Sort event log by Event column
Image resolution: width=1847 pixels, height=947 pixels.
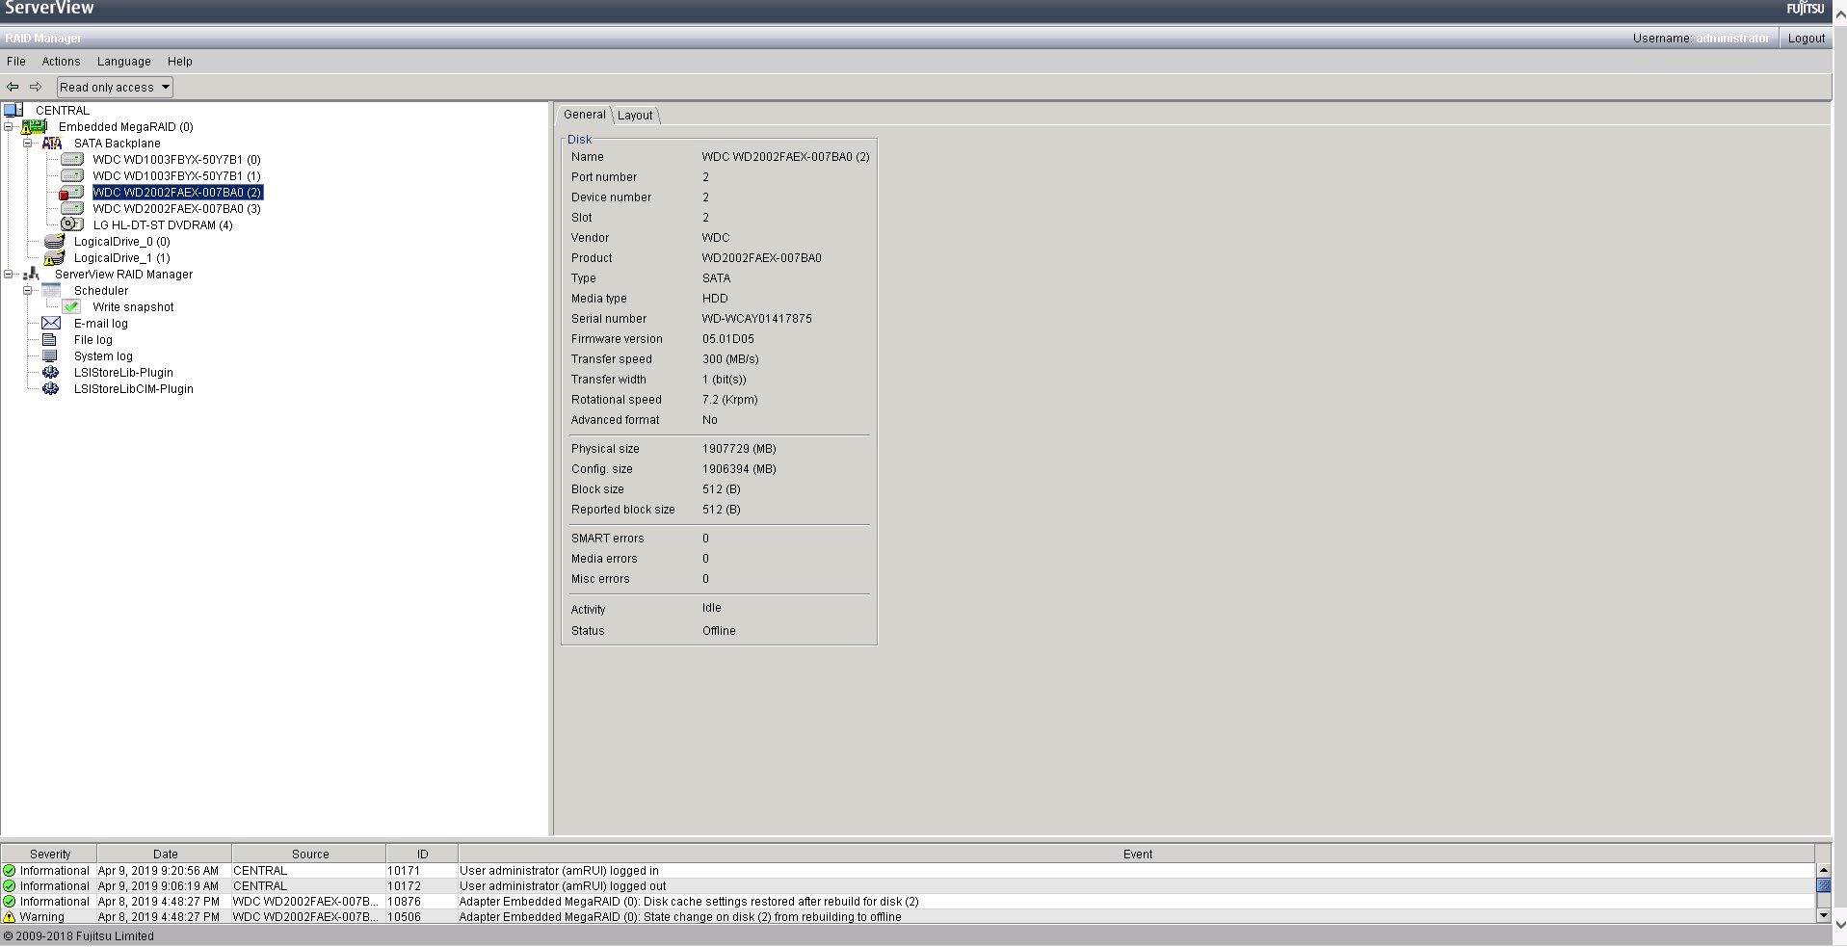tap(1137, 854)
